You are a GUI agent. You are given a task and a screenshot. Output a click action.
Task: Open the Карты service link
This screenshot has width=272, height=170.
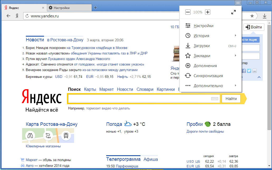(90, 89)
